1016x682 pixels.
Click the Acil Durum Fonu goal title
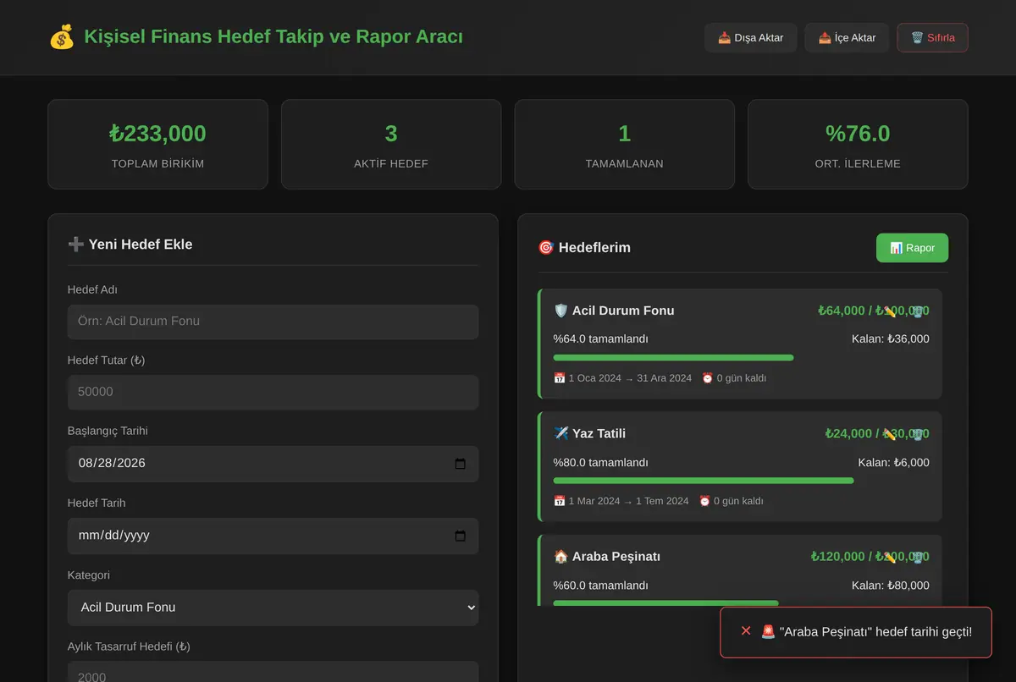pyautogui.click(x=623, y=311)
